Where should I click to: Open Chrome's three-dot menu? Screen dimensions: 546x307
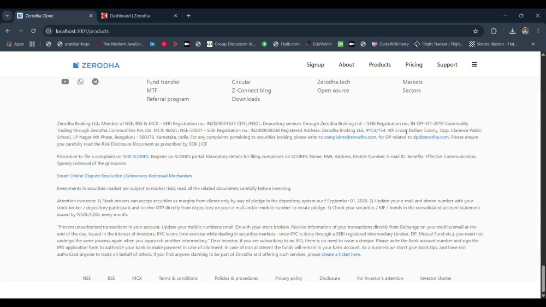[538, 31]
